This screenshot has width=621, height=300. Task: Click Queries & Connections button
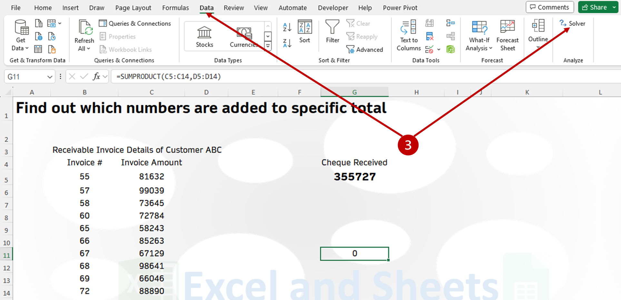pos(135,23)
